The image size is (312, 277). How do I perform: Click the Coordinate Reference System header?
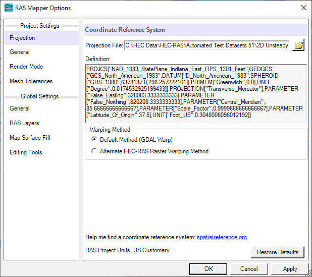[195, 30]
